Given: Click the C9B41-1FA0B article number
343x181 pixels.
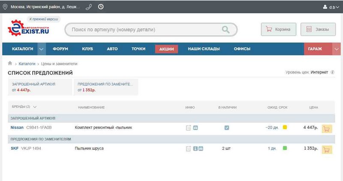Looking at the screenshot, I should tap(39, 128).
